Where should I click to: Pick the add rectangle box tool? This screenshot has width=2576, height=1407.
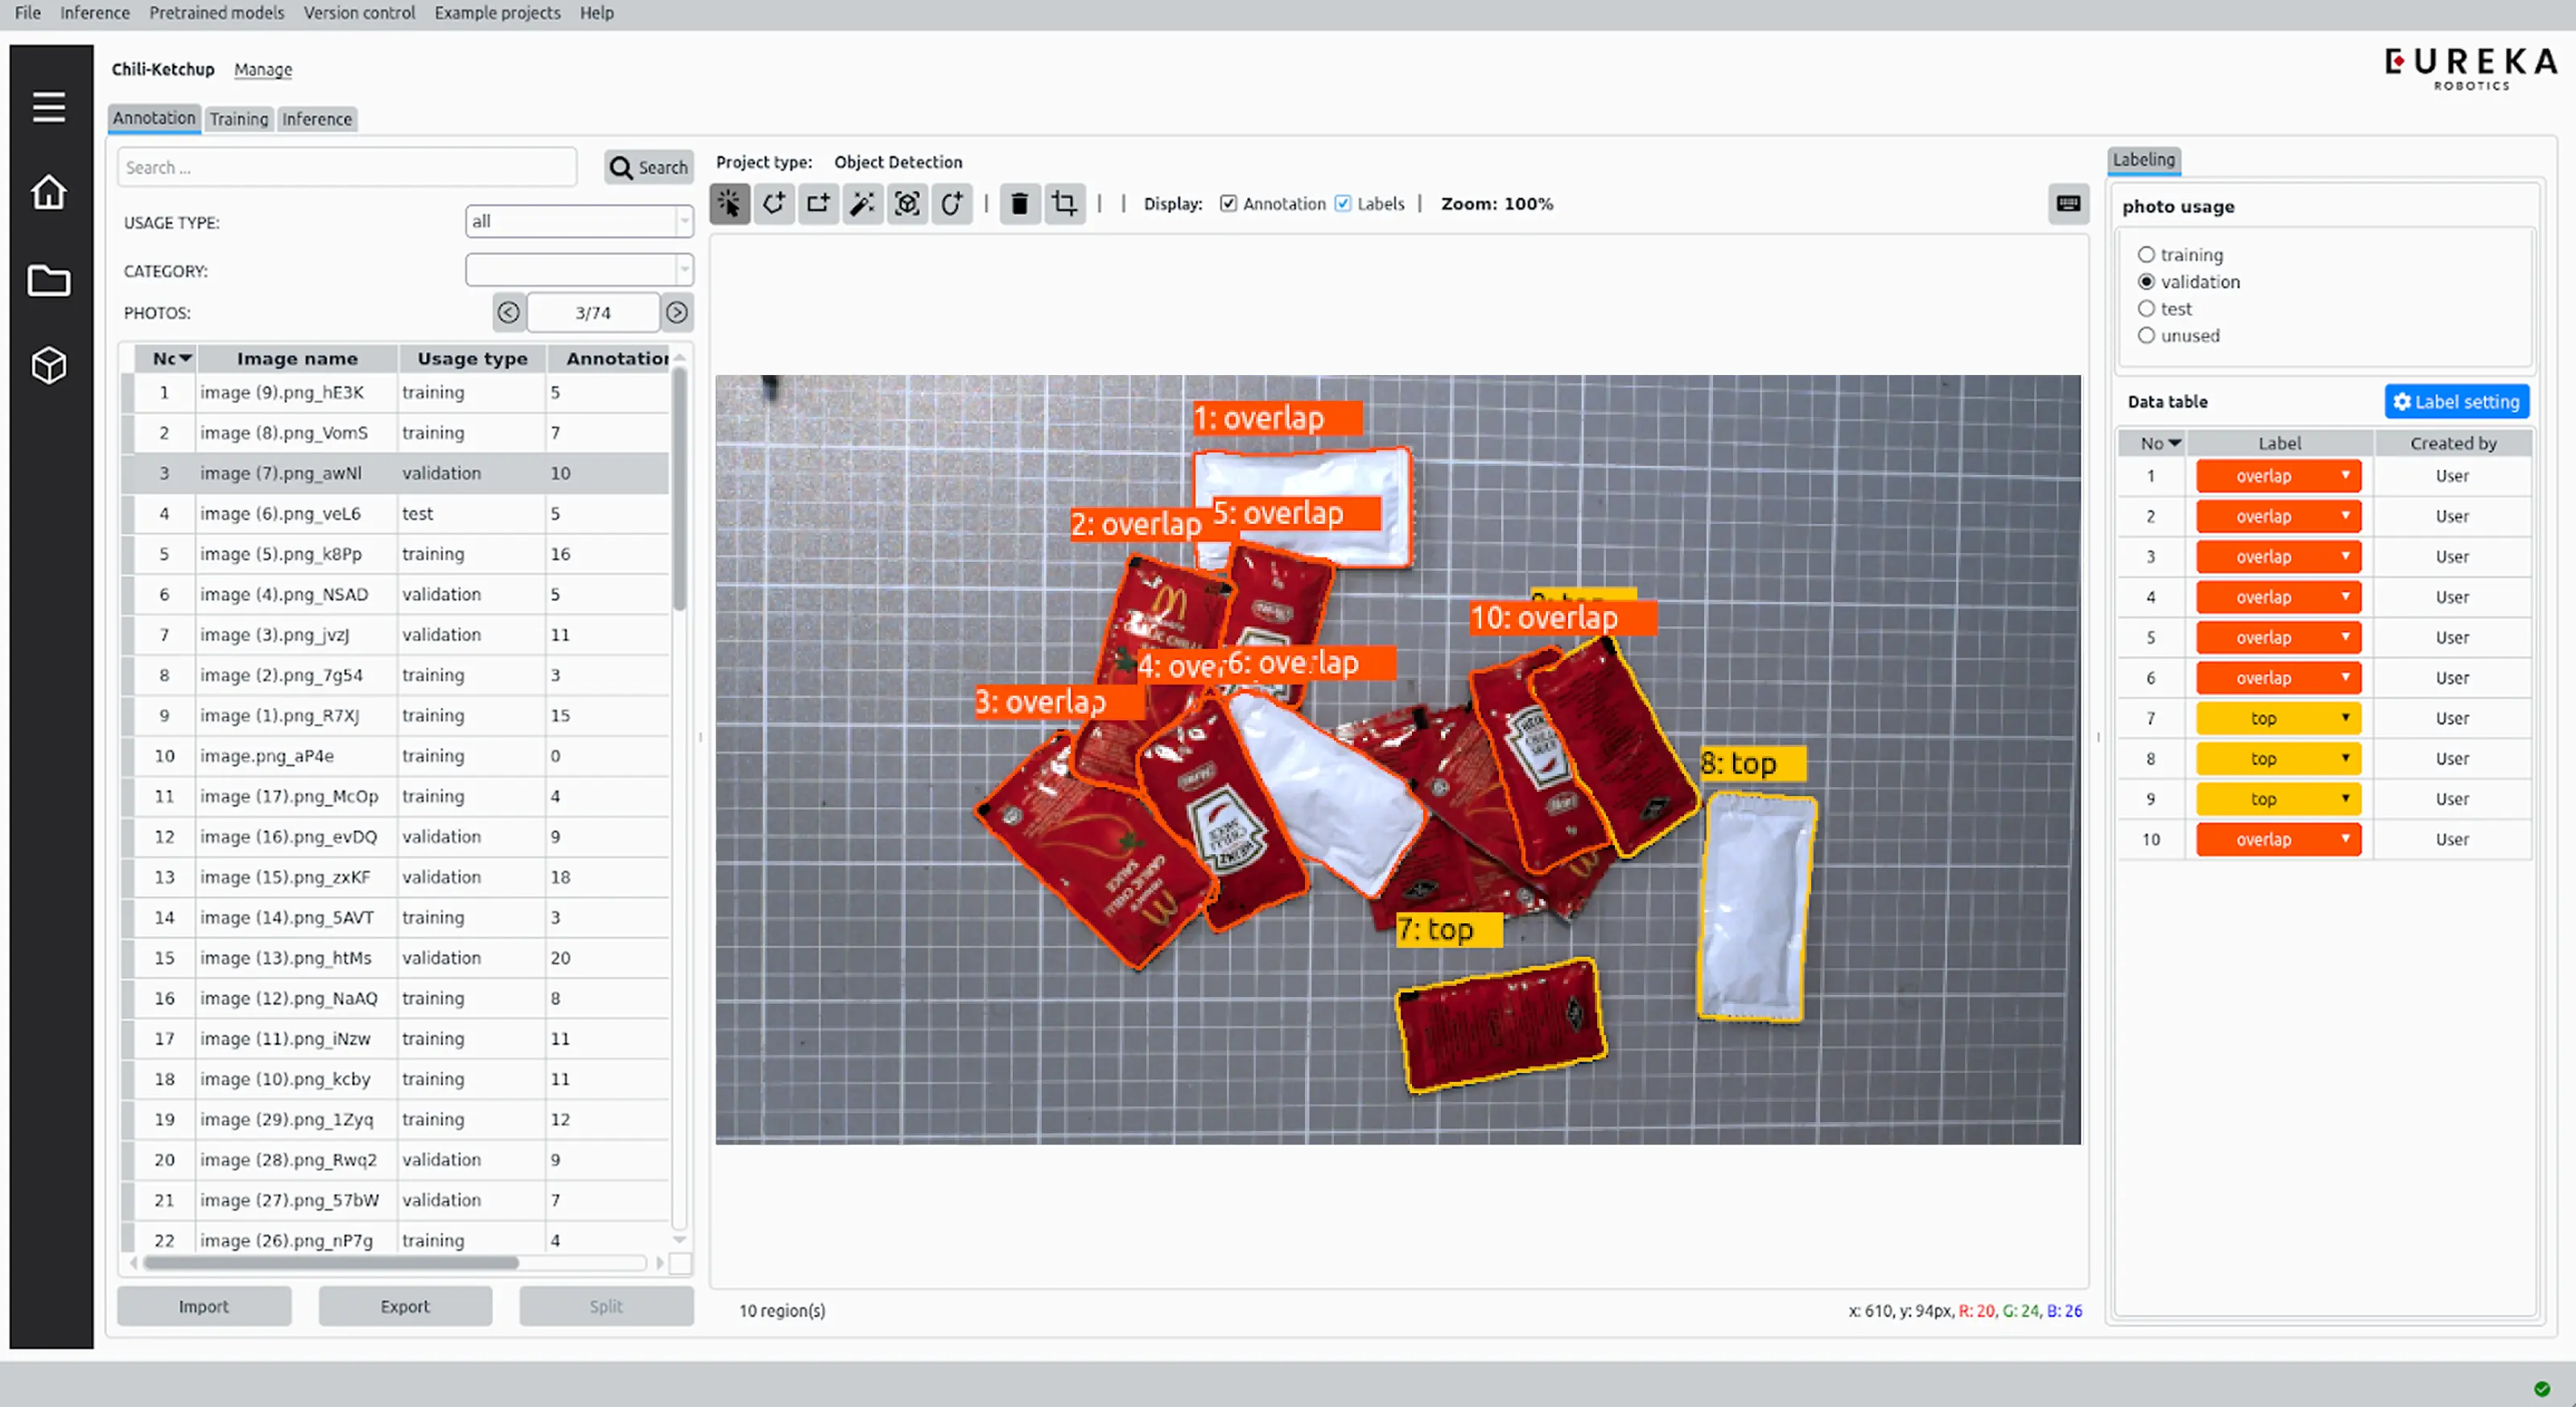(818, 204)
